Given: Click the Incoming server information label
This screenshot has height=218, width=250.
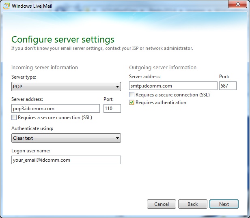Looking at the screenshot, I should tap(45, 68).
